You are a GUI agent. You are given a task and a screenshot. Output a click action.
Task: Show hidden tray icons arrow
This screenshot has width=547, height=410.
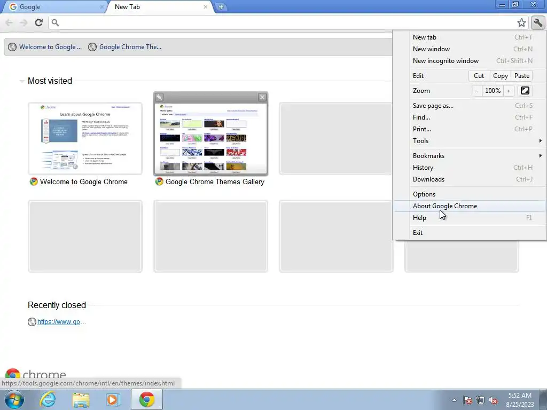click(x=454, y=400)
